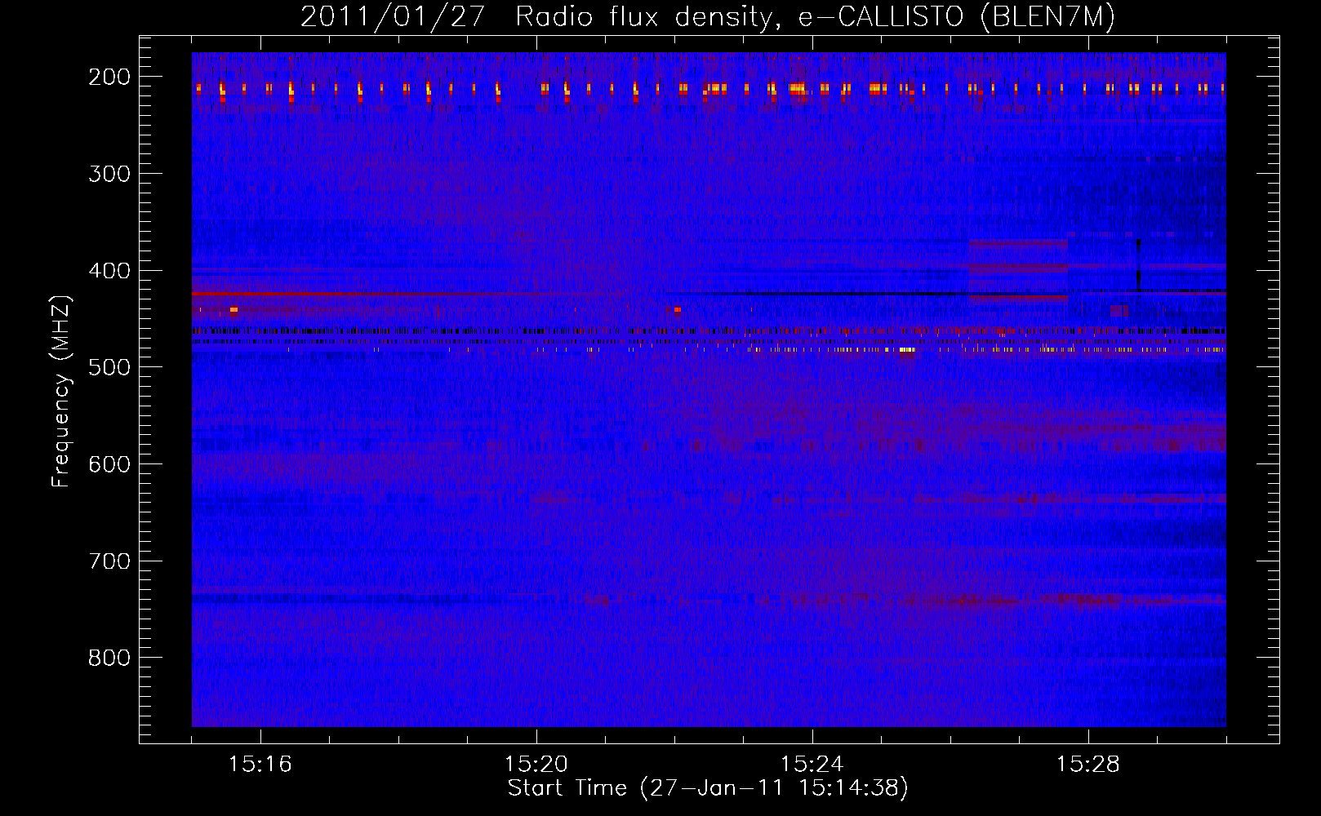Click the 200 frequency tick label

[x=109, y=77]
